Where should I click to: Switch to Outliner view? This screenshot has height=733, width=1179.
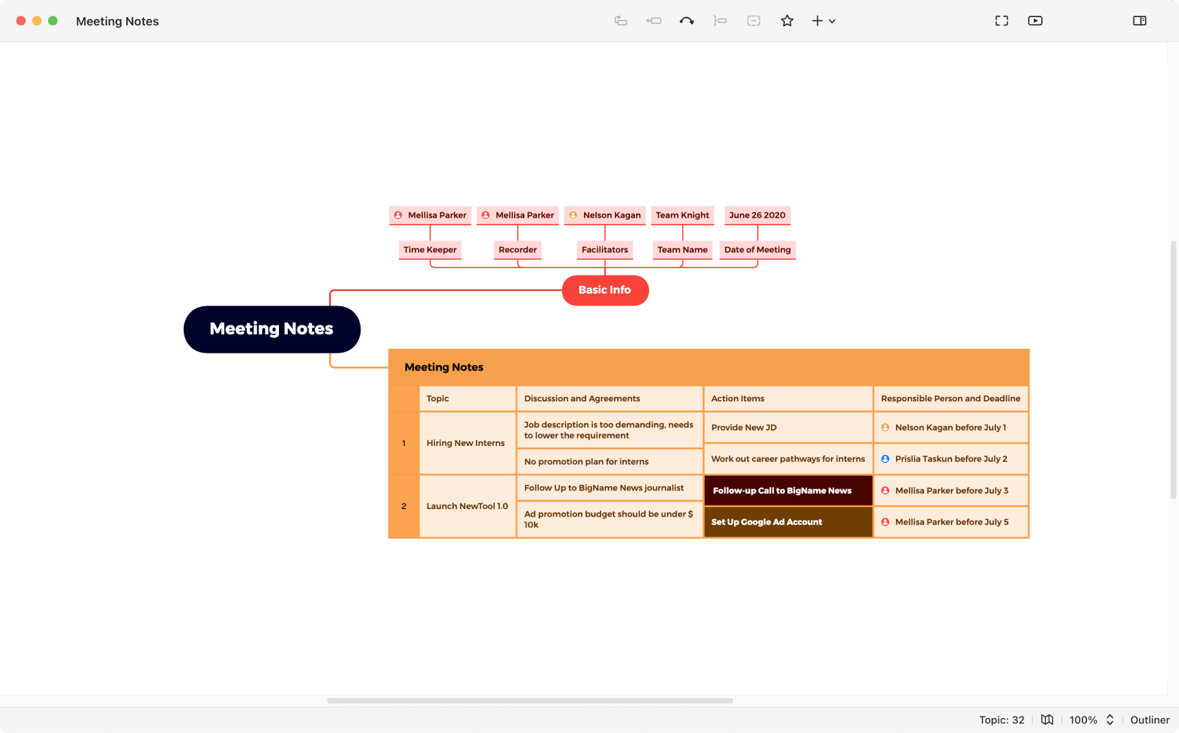click(x=1150, y=720)
